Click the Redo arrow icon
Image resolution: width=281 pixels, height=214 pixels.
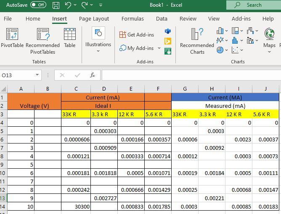pos(85,5)
